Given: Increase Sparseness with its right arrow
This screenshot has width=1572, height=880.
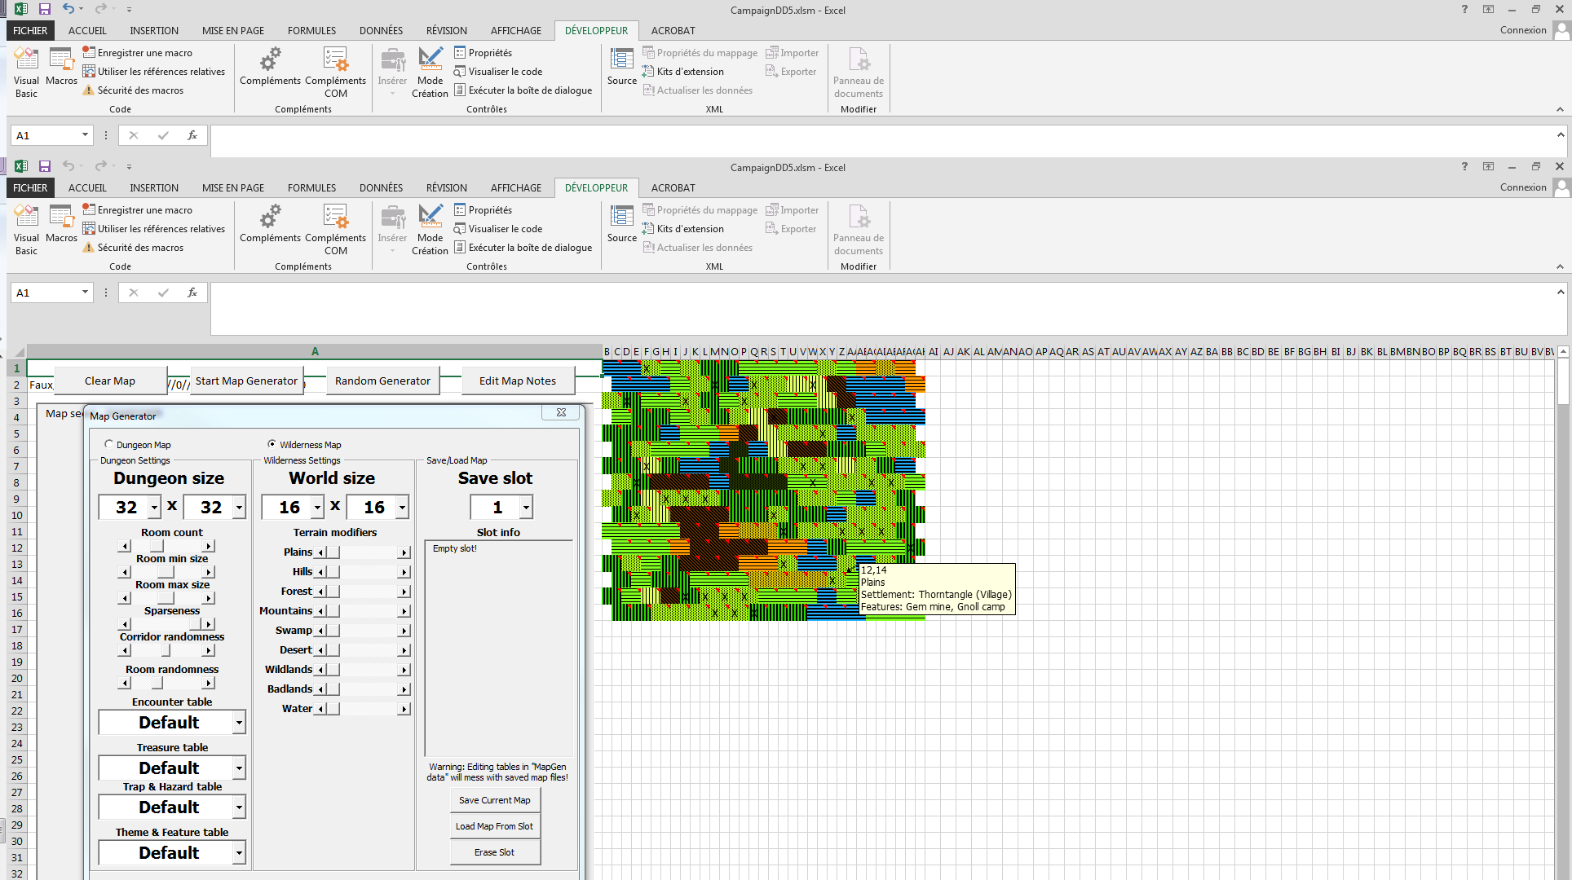Looking at the screenshot, I should (209, 624).
